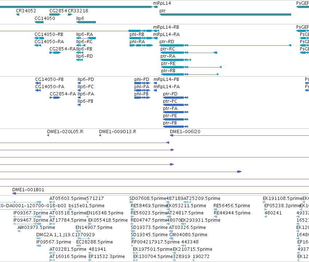Click the CG14050-RA transcript label
Image resolution: width=309 pixels, height=262 pixels.
pos(49,42)
